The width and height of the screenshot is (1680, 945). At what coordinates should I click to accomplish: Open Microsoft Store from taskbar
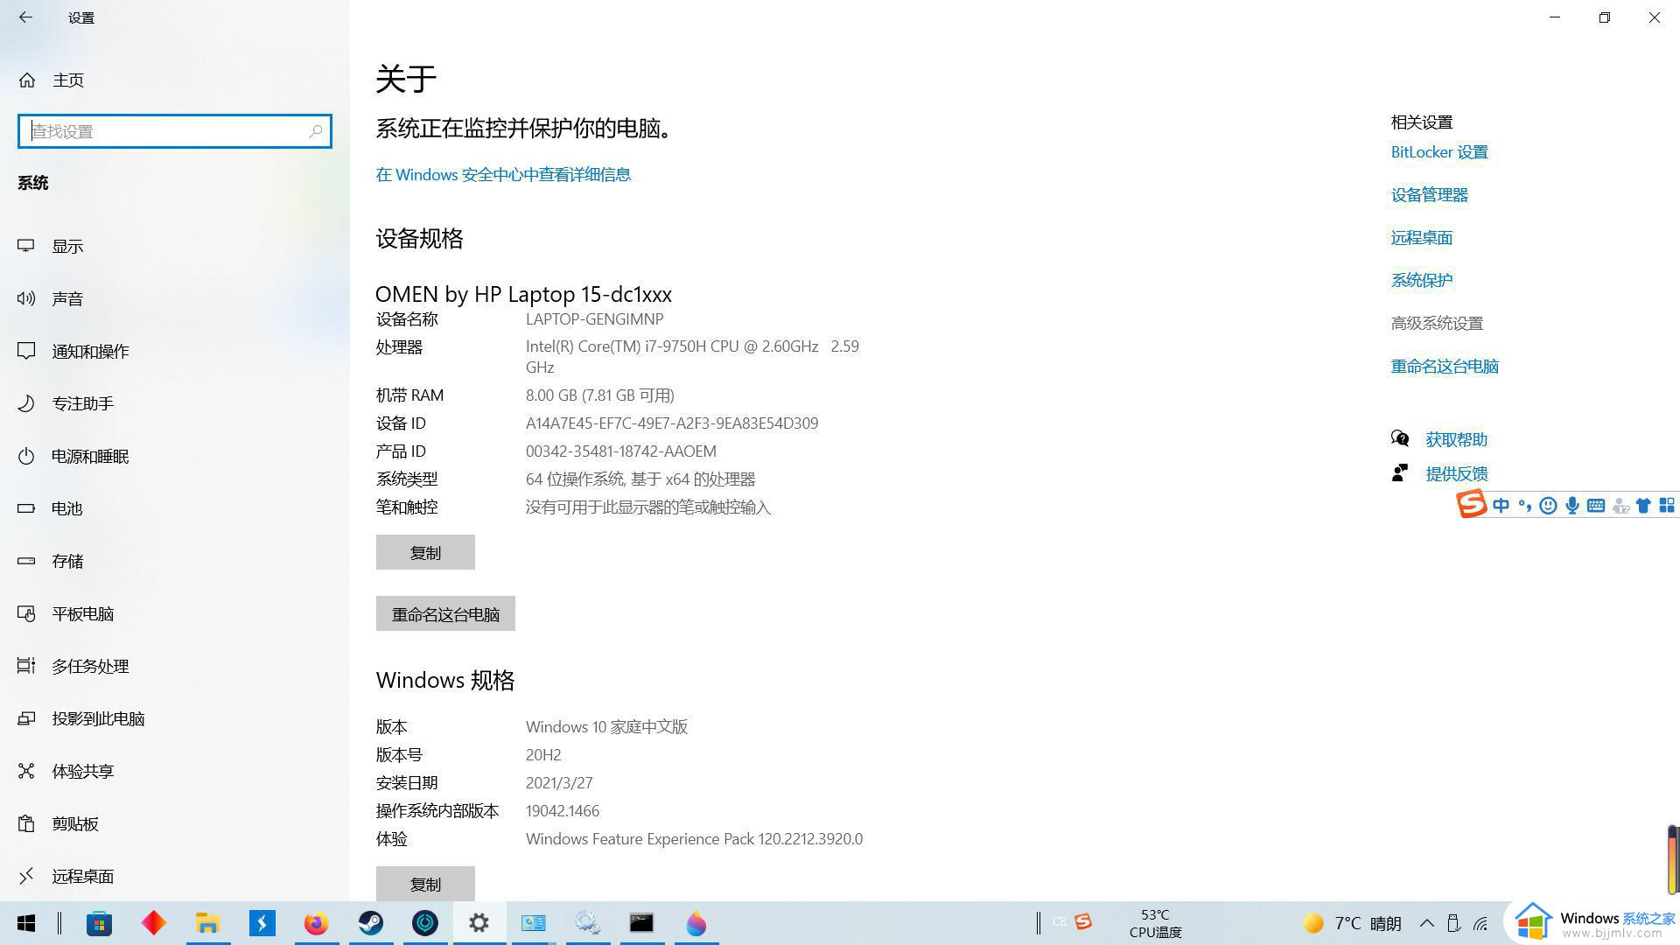coord(99,923)
